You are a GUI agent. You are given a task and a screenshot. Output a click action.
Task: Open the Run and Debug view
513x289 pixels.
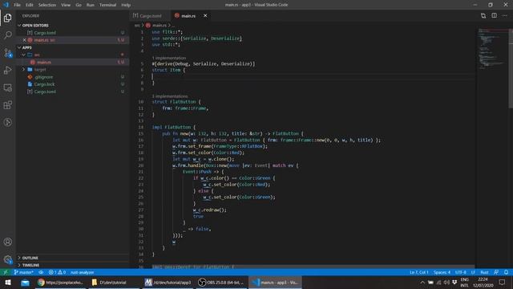(7, 70)
